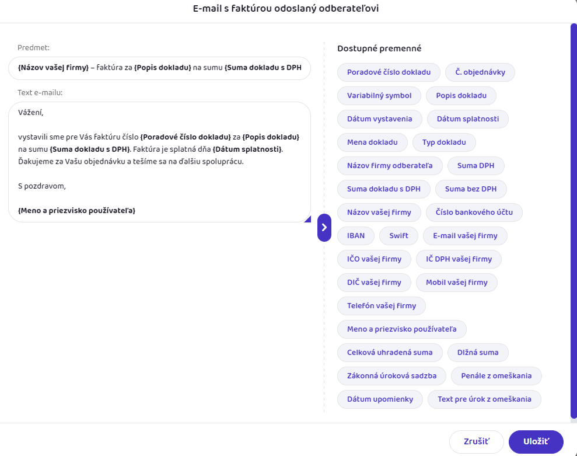The image size is (577, 456).
Task: Choose the Variabilný symbol variable chip
Action: point(379,96)
